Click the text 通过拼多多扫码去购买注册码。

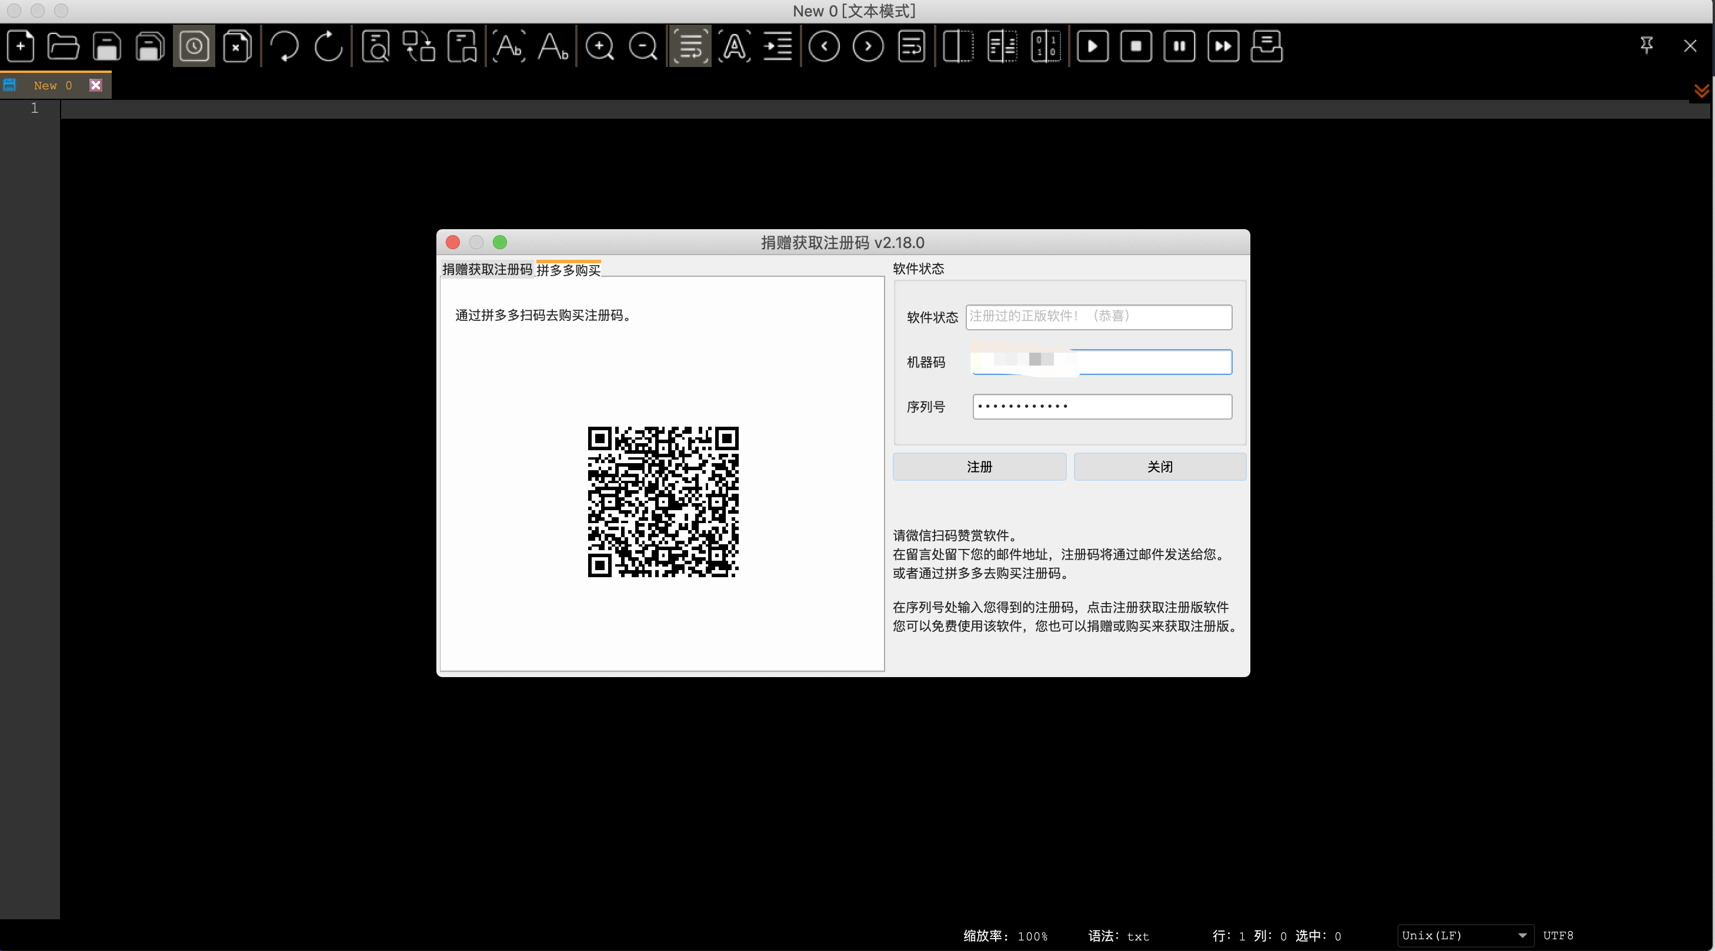[543, 315]
